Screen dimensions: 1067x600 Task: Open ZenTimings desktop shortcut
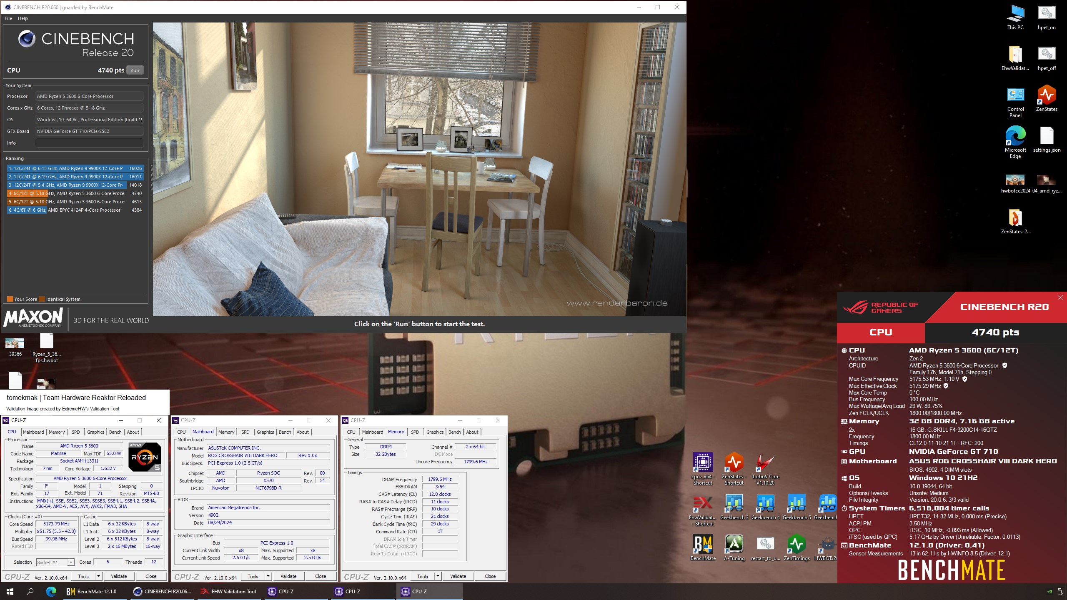click(796, 548)
